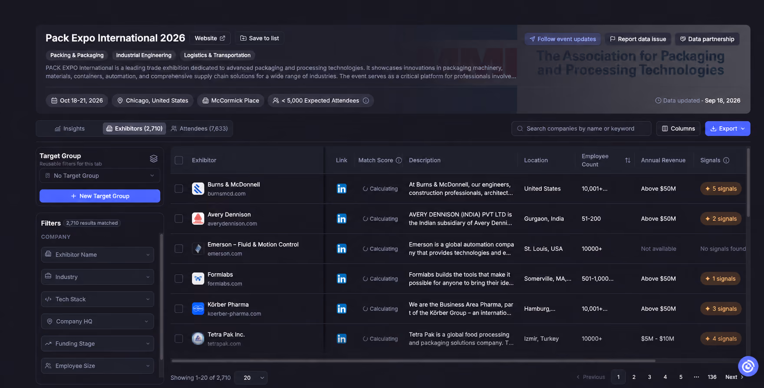This screenshot has width=764, height=388.
Task: Open the No Target Group dropdown
Action: [x=100, y=176]
